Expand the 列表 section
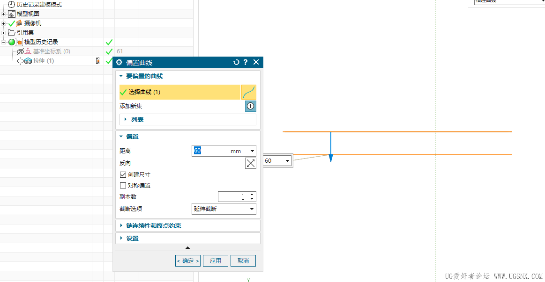Image resolution: width=545 pixels, height=282 pixels. coord(126,119)
